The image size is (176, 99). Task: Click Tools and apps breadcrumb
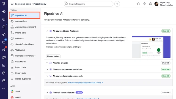click(x=23, y=4)
